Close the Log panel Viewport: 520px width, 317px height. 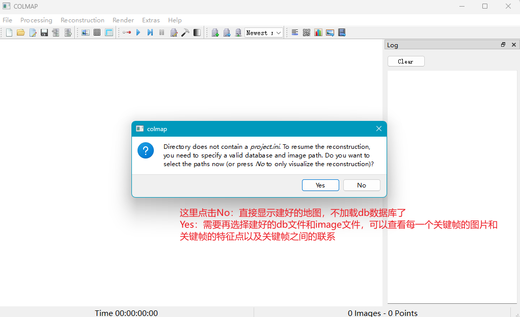514,45
